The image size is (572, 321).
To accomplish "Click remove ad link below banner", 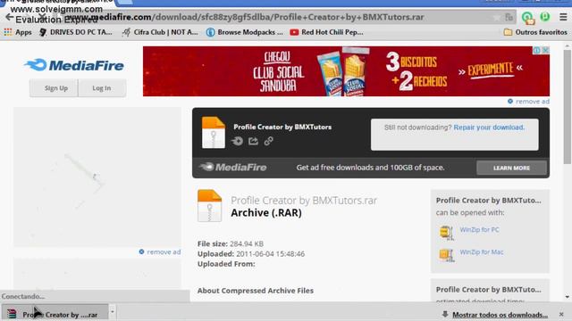I will [x=528, y=102].
